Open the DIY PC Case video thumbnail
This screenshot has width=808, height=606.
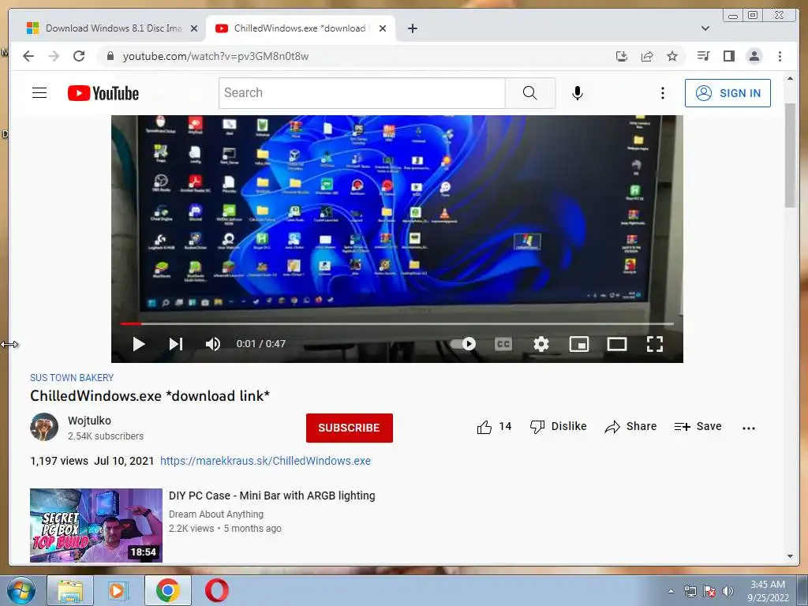click(x=95, y=525)
